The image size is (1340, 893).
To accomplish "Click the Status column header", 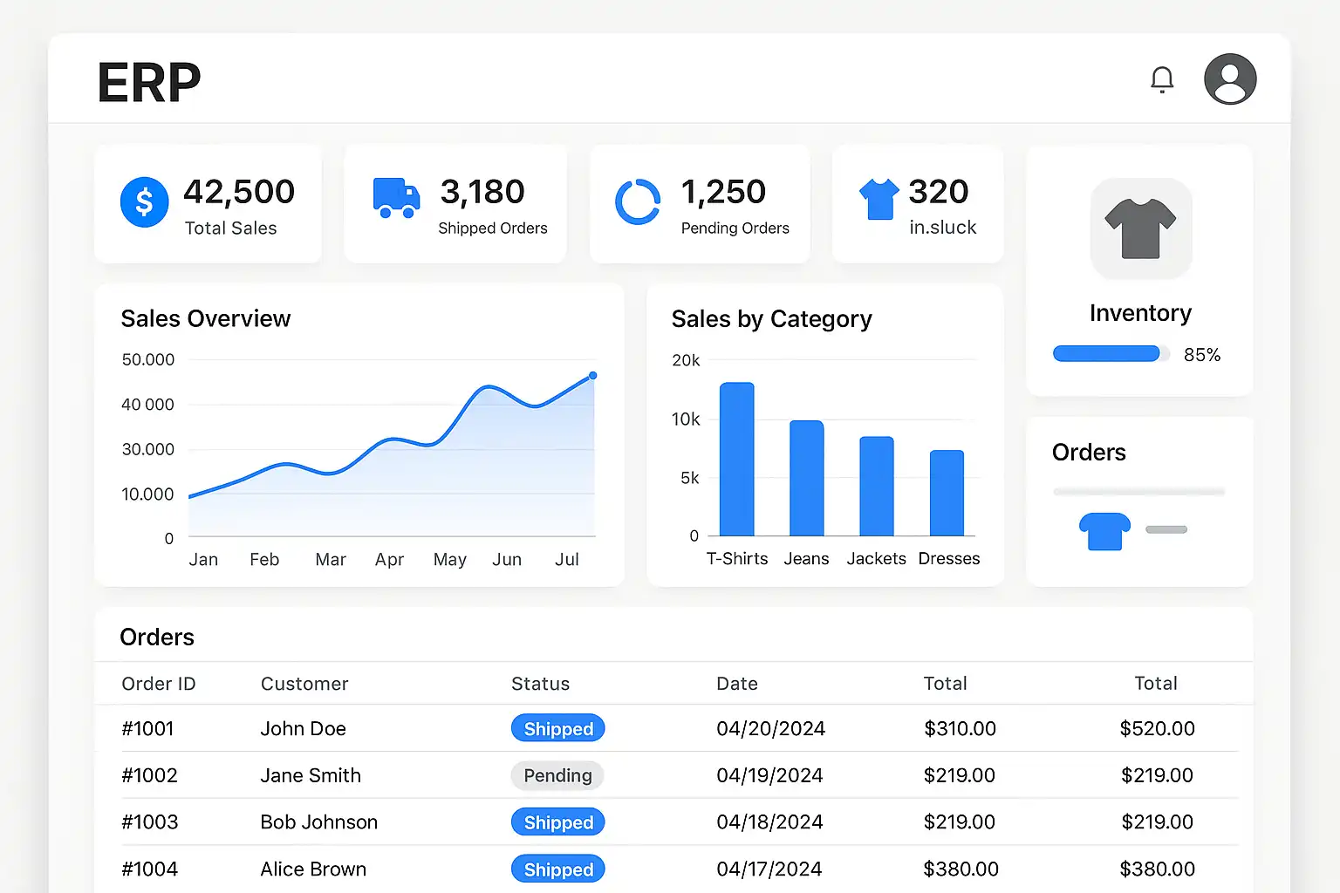I will (540, 684).
